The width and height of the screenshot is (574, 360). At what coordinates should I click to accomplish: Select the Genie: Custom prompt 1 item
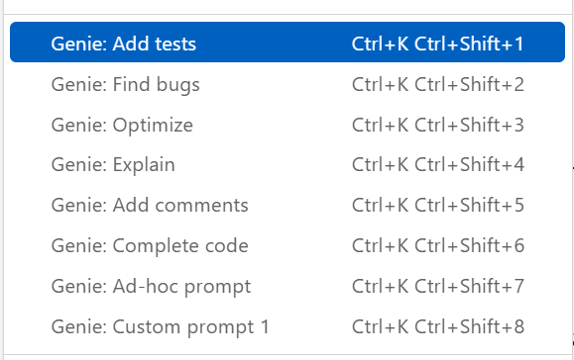[x=287, y=326]
